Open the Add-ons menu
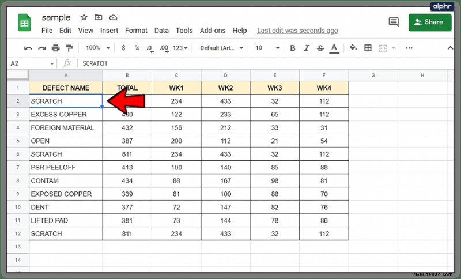This screenshot has height=279, width=461. pyautogui.click(x=213, y=31)
